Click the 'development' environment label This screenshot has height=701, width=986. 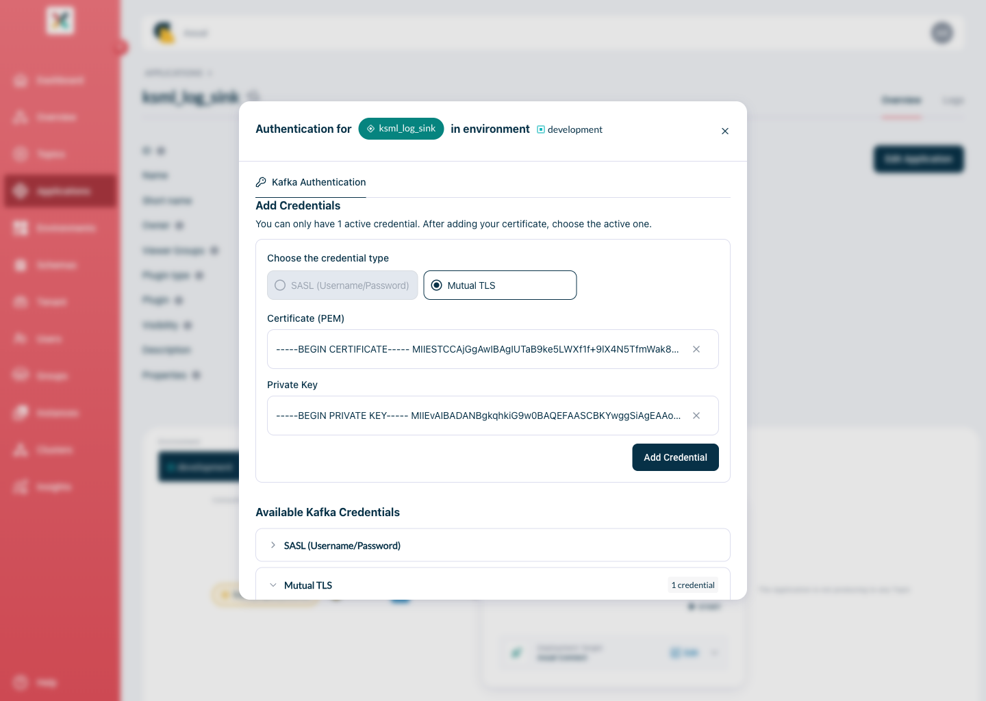(575, 129)
